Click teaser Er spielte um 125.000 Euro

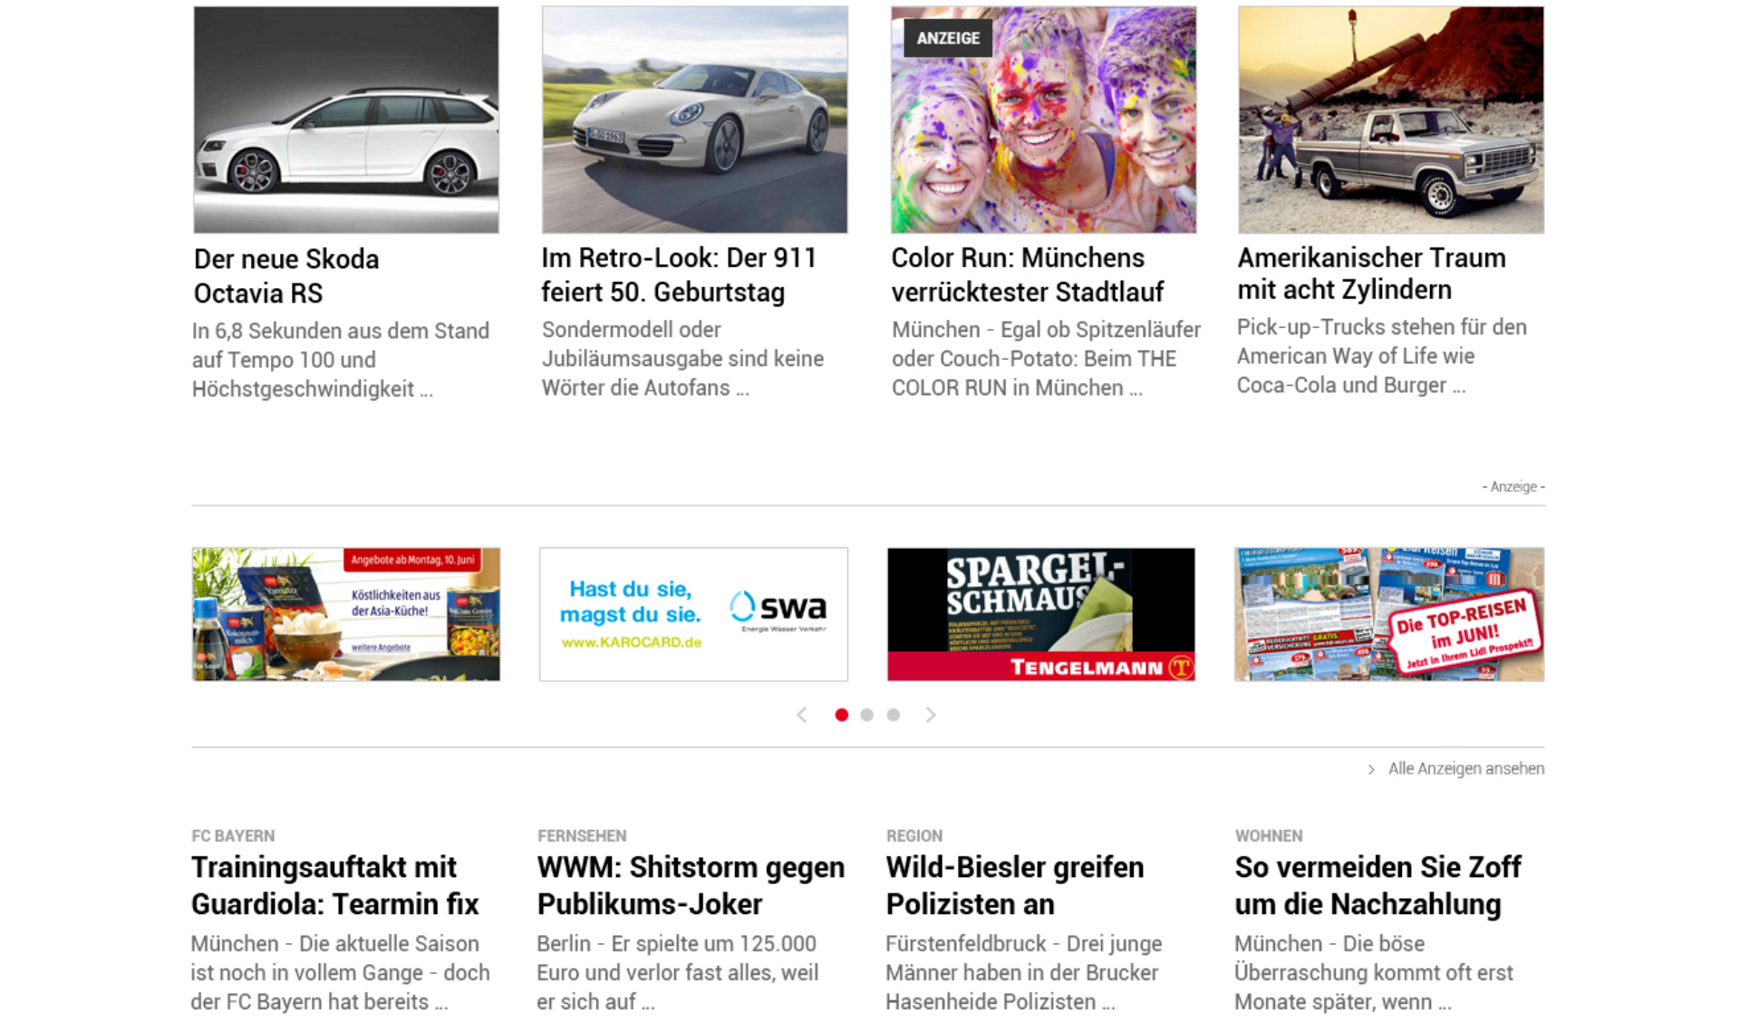678,972
